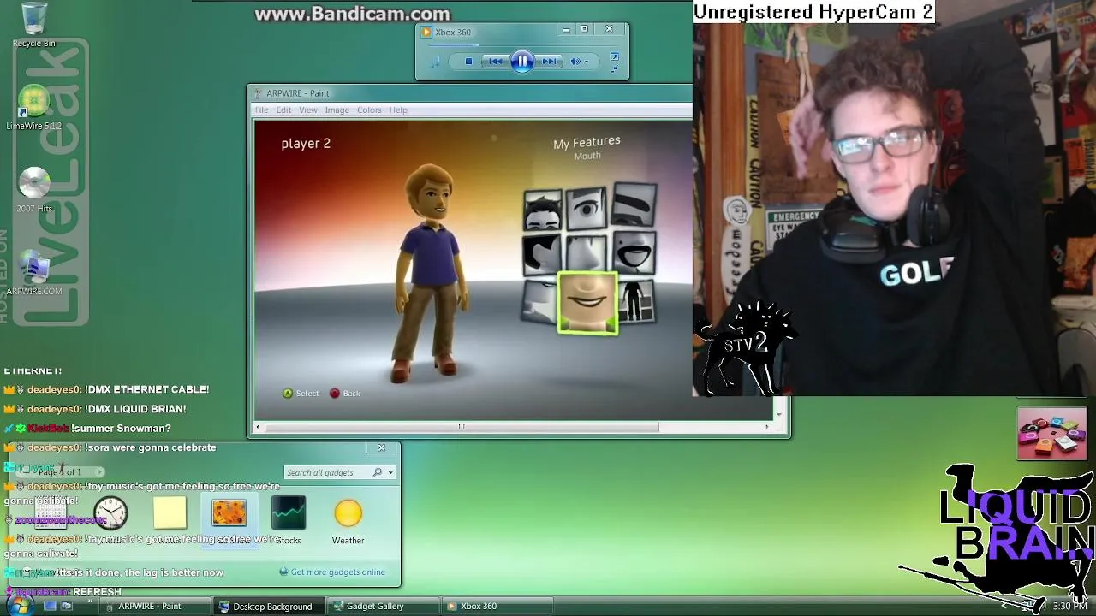Select the nose feature tile
The height and width of the screenshot is (616, 1096).
click(x=587, y=252)
